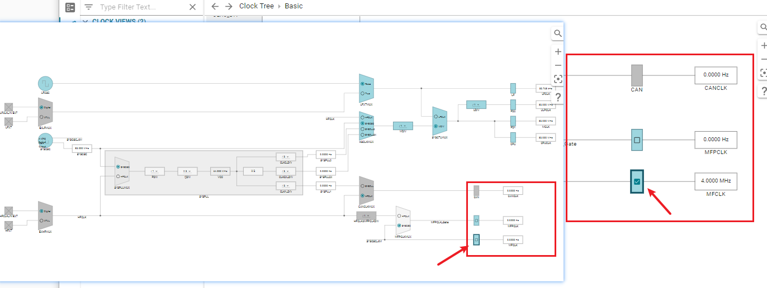Go to Clock Tree in the breadcrumb
This screenshot has height=288, width=767.
point(257,6)
